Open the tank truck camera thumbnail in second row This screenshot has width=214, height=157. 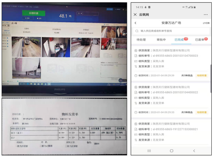click(27, 68)
